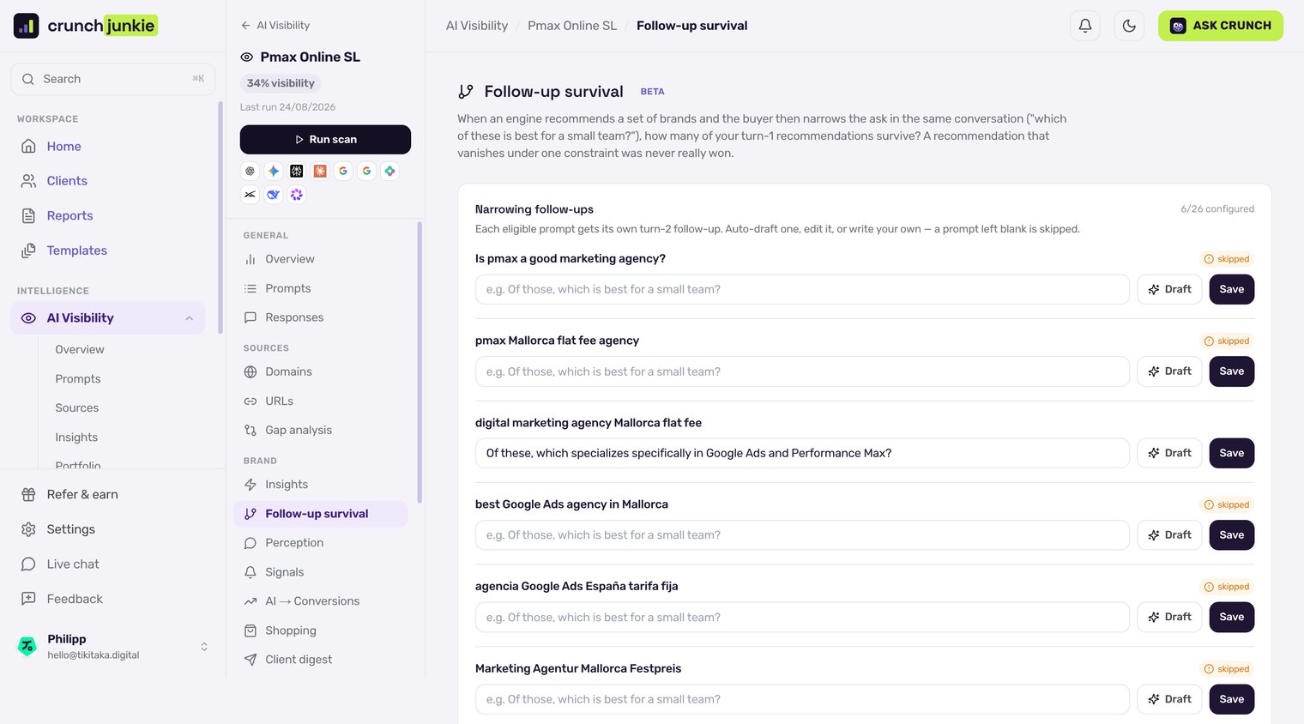Edit the Google Ads and Performance Max follow-up text

click(x=802, y=453)
